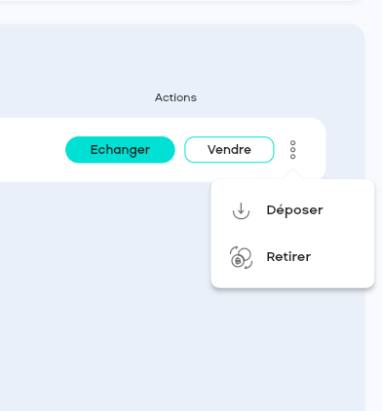Click the Retirer coins exchange icon
Screen dimensions: 382x411
click(x=241, y=257)
